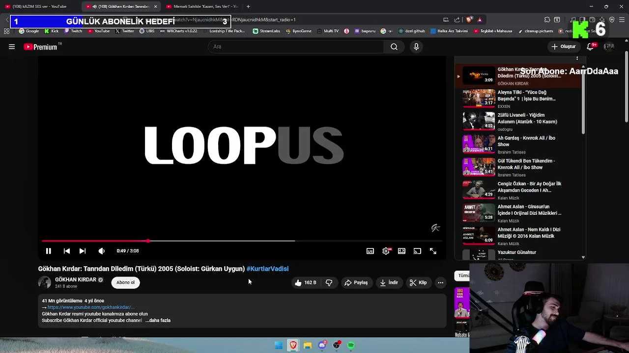Open the Twitch bookmark
The height and width of the screenshot is (353, 629).
pyautogui.click(x=73, y=31)
